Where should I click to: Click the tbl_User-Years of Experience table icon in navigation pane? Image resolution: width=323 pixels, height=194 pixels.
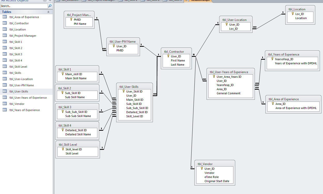4,98
